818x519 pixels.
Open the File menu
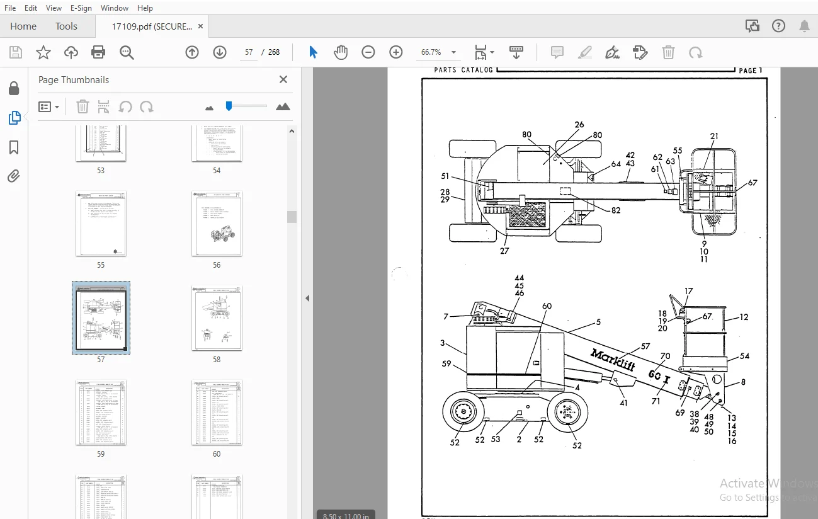(10, 8)
